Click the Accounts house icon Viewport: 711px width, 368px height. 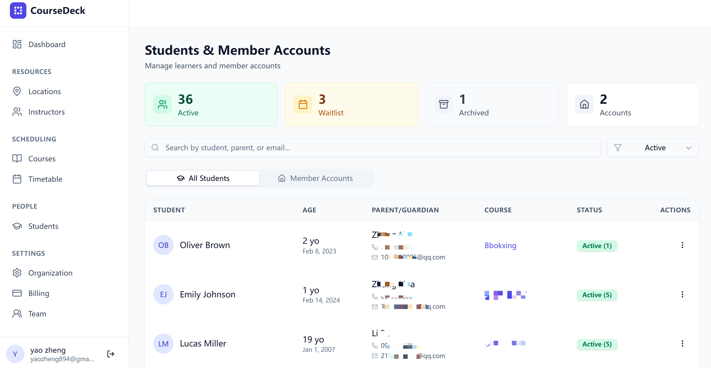[x=584, y=105]
